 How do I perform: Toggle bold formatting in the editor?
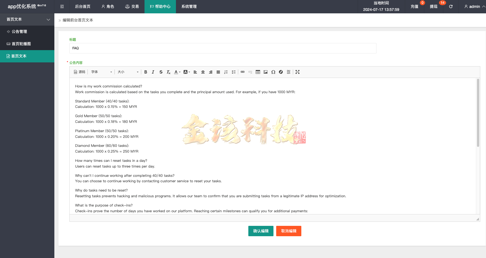[146, 72]
